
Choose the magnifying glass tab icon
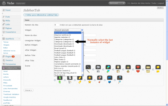120,80
